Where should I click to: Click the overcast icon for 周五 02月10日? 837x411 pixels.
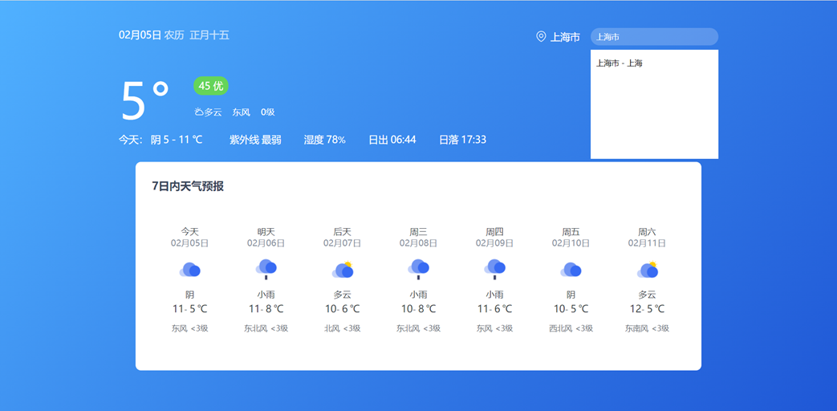click(x=571, y=270)
